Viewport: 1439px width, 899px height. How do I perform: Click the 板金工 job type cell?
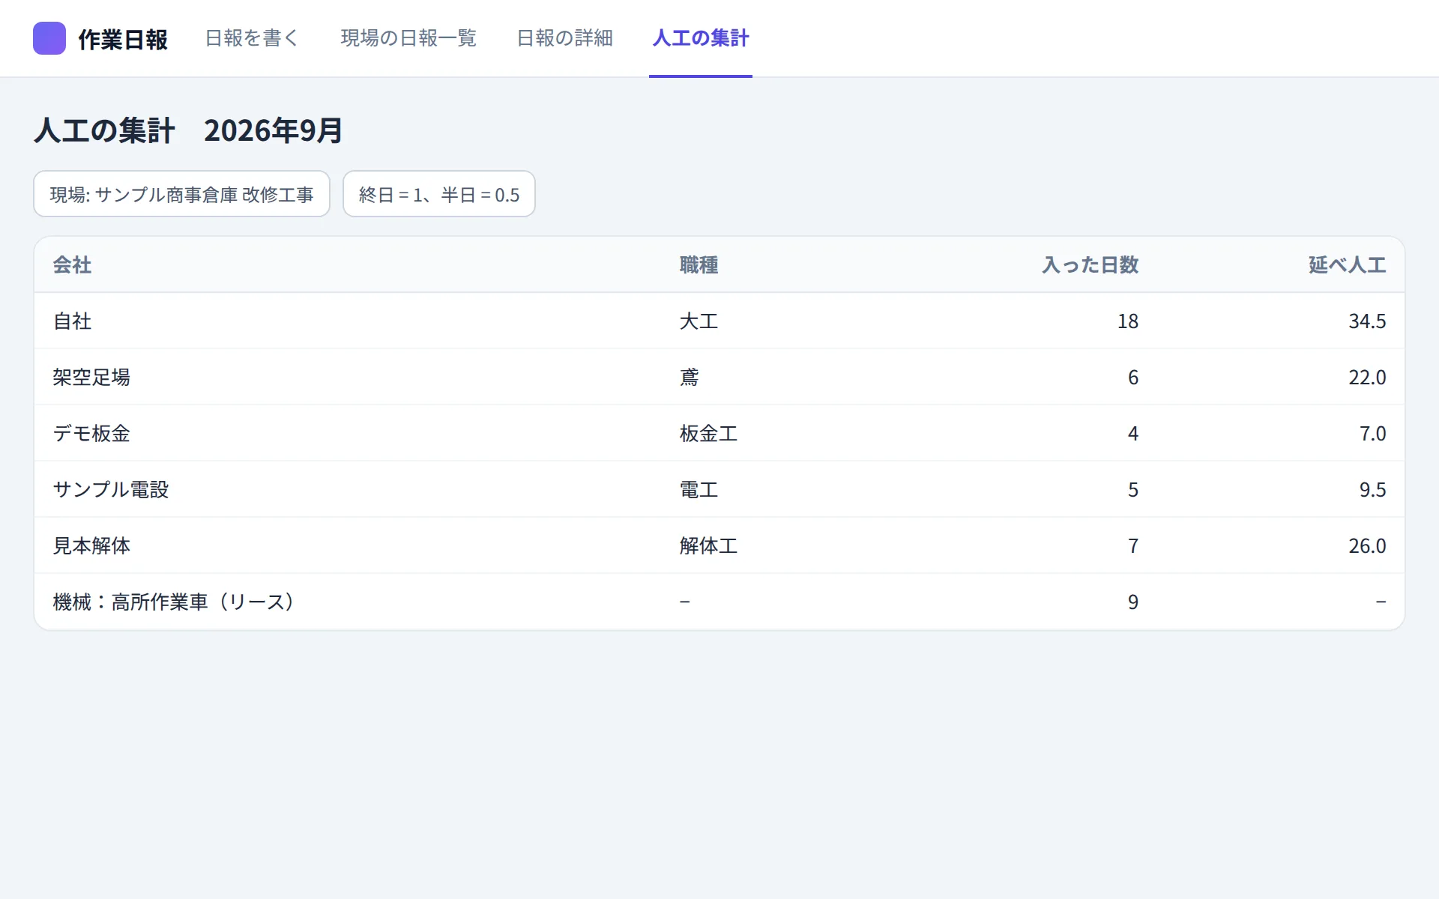709,433
